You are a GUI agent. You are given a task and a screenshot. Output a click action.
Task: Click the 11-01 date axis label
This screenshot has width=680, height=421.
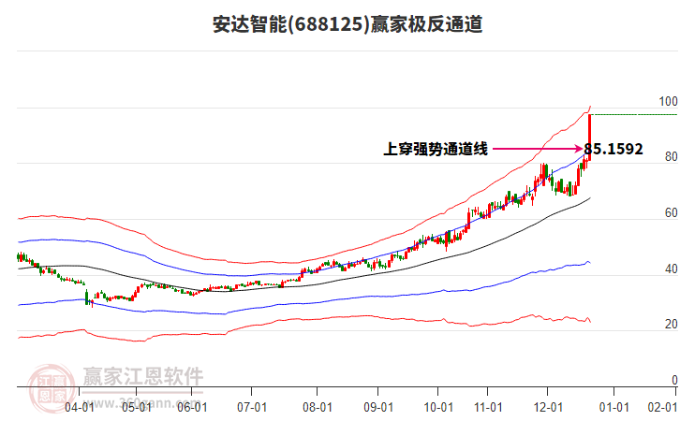click(488, 407)
